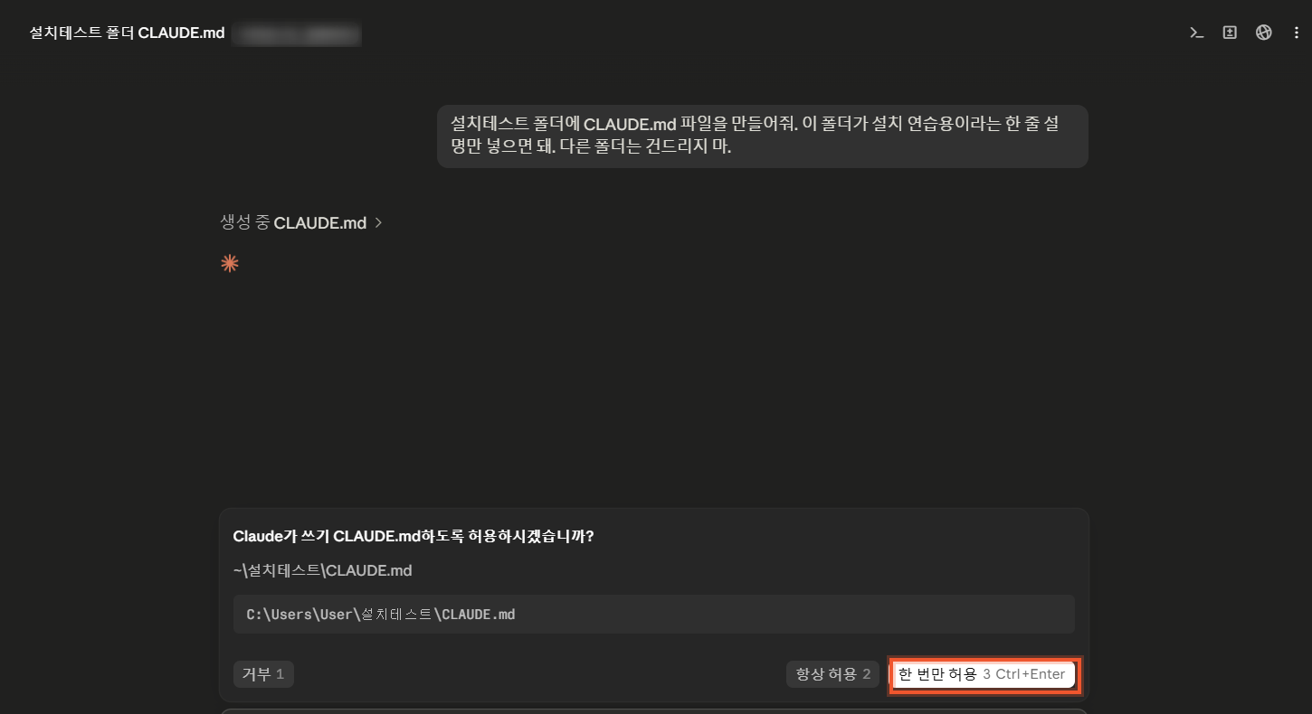This screenshot has height=714, width=1312.
Task: Choose 항상 허용 for this permission
Action: [x=832, y=674]
